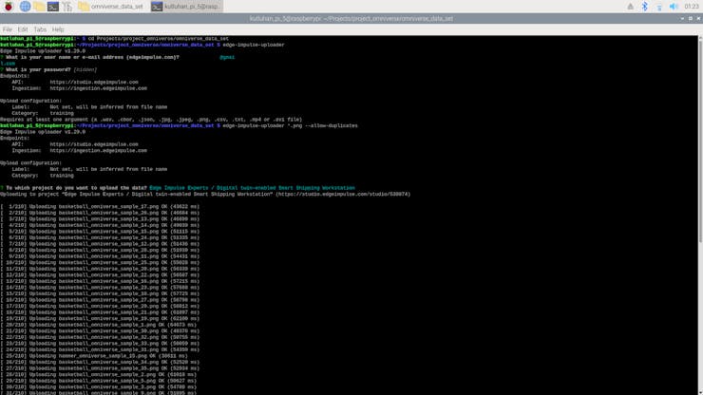Open the Help menu
Screen dimensions: 703x395
[58, 29]
